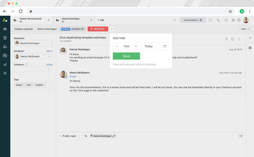Open the Home view in sidebar
Screen dimensions: 254x157
click(5, 29)
